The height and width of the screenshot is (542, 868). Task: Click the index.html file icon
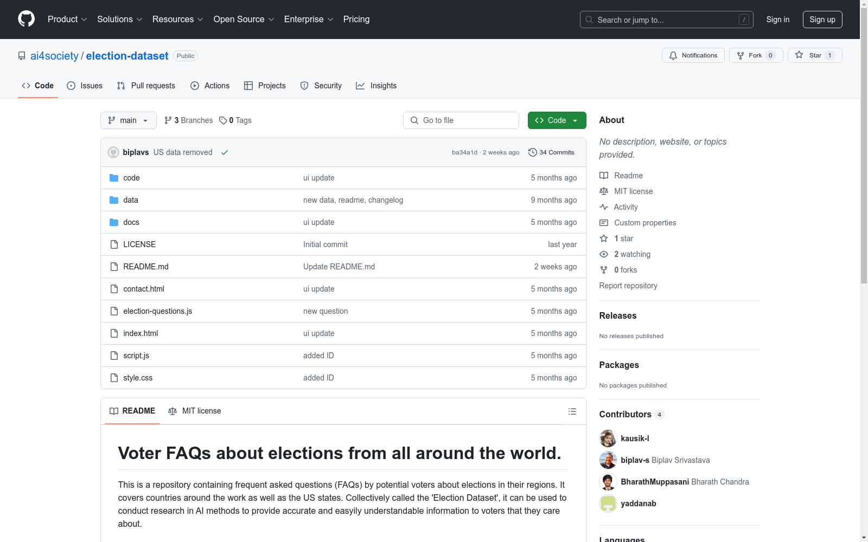(114, 333)
